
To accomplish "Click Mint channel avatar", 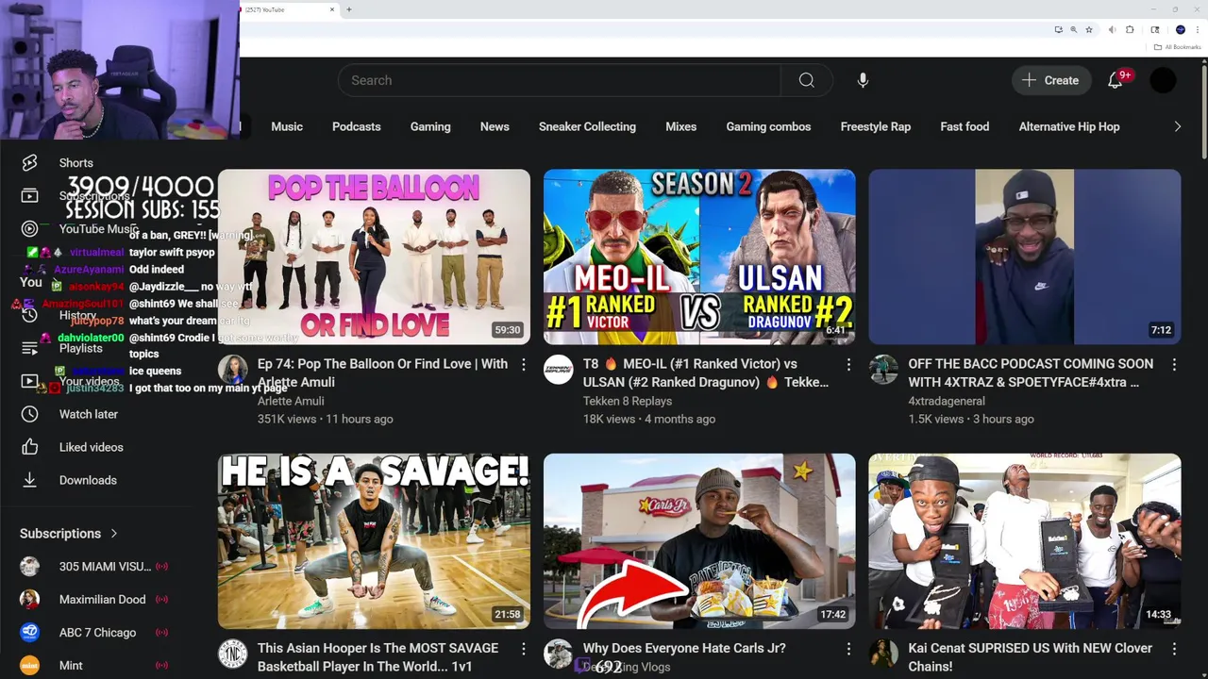I will point(29,666).
